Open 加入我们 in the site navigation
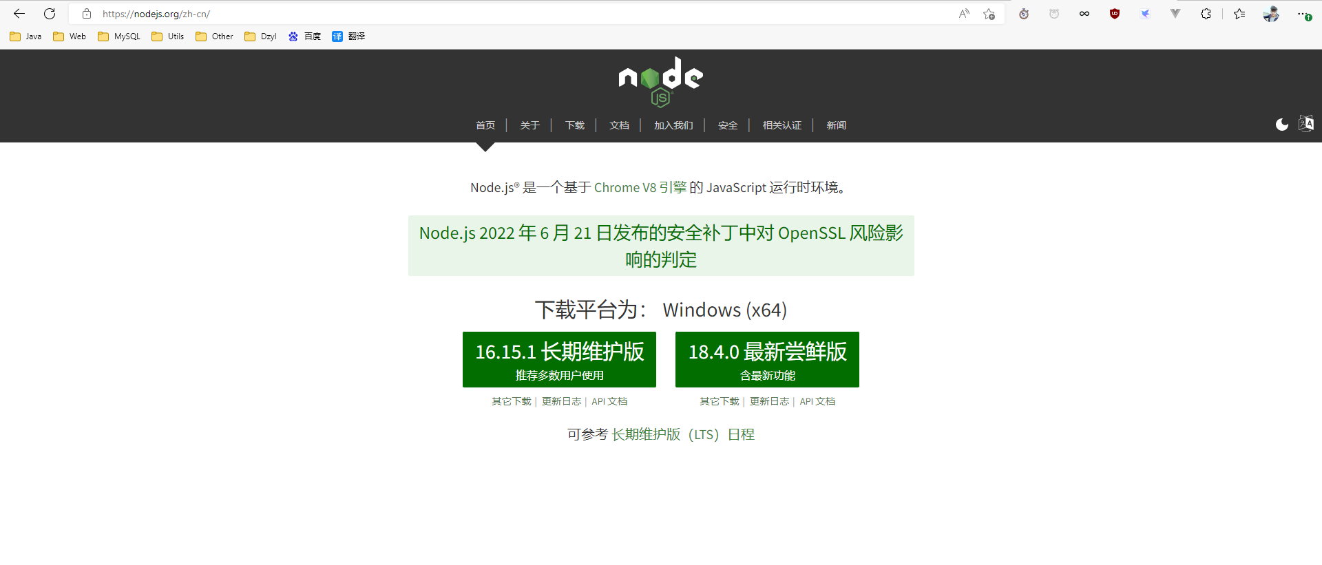The height and width of the screenshot is (565, 1322). (x=673, y=125)
